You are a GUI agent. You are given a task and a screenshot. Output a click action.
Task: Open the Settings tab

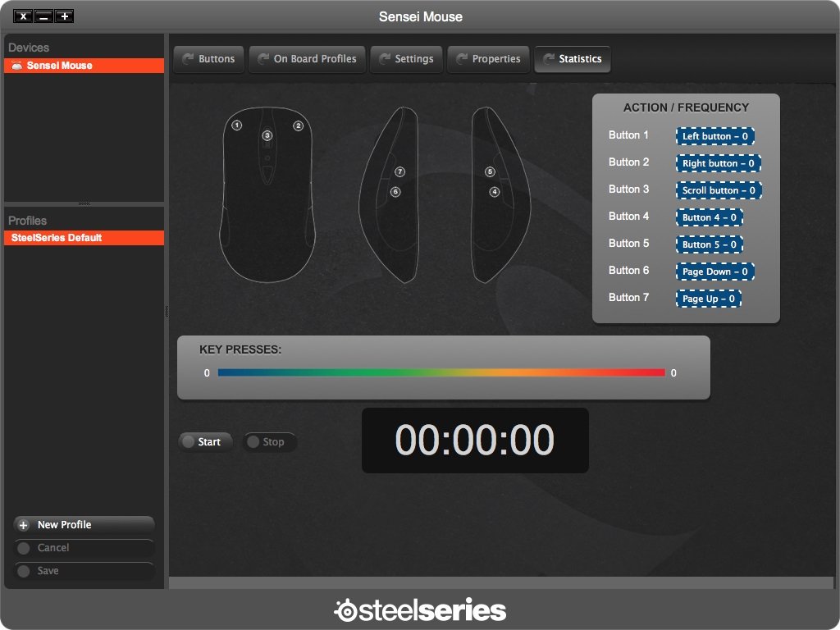tap(406, 59)
